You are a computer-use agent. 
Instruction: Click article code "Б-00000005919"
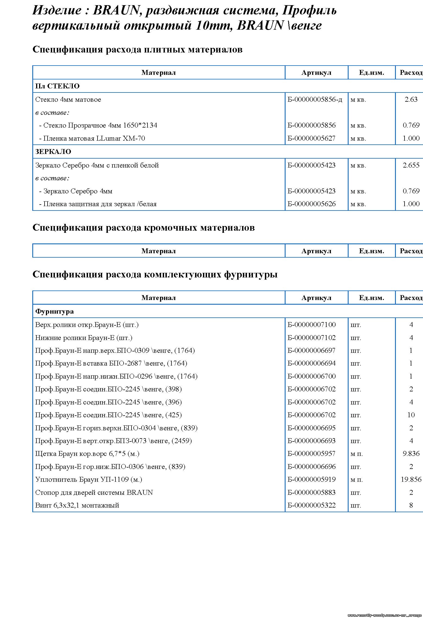[x=312, y=480]
